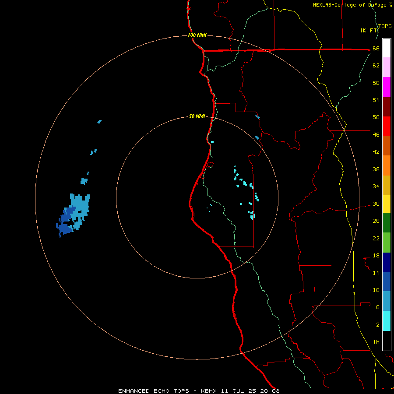Click the light pink 62 kft swatch
394x394 pixels.
tap(387, 67)
